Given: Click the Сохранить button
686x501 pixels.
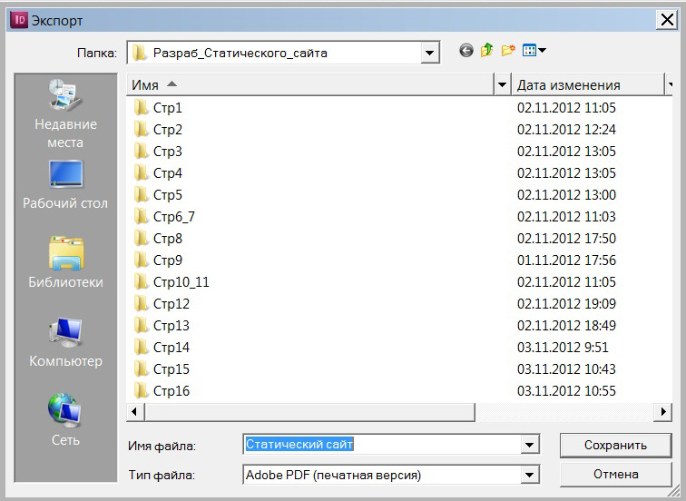Looking at the screenshot, I should [x=615, y=446].
